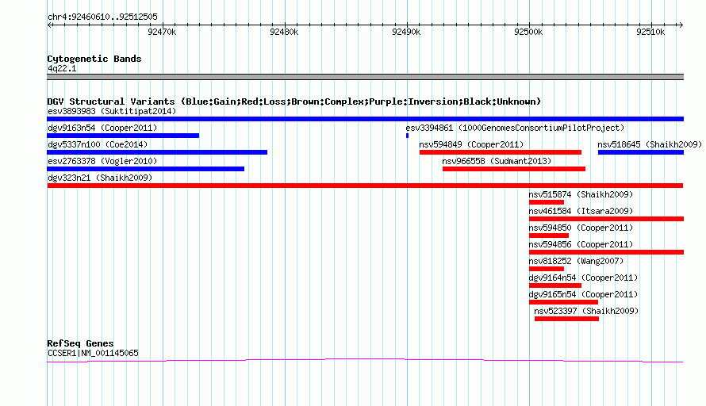Click the 92510k ruler label
Screen dimensions: 706x406
[x=650, y=32]
